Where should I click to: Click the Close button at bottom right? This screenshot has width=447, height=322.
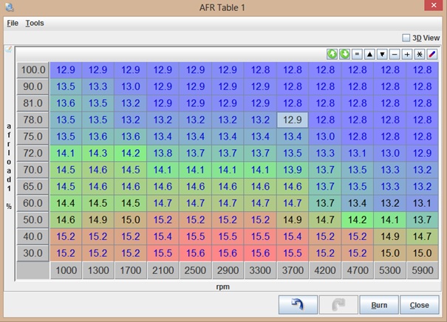(x=419, y=305)
